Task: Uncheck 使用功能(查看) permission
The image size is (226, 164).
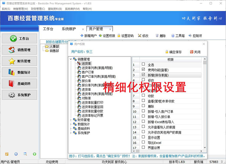Action: click(143, 69)
